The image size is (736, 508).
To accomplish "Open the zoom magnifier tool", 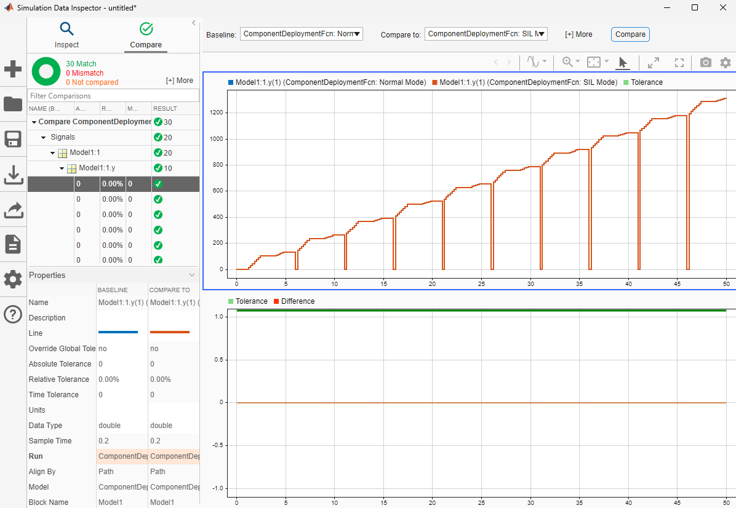I will click(x=567, y=62).
